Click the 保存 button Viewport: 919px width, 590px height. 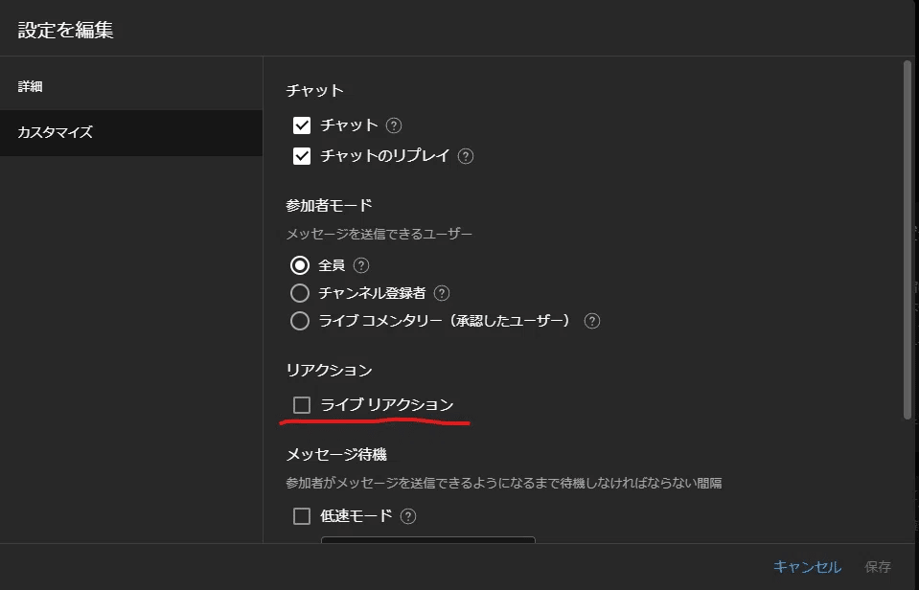[878, 567]
